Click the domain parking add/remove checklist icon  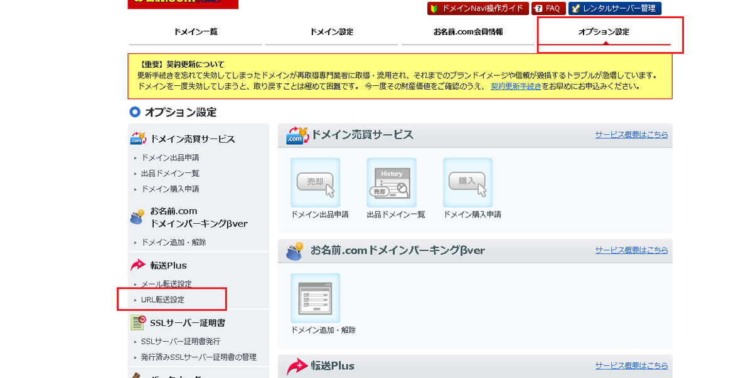coord(315,298)
